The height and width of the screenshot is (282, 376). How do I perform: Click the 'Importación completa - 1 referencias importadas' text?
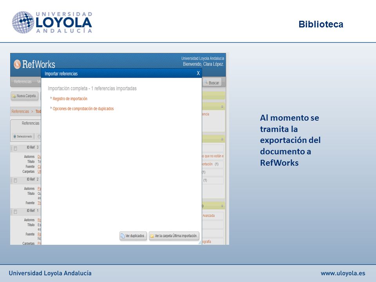tap(92, 88)
